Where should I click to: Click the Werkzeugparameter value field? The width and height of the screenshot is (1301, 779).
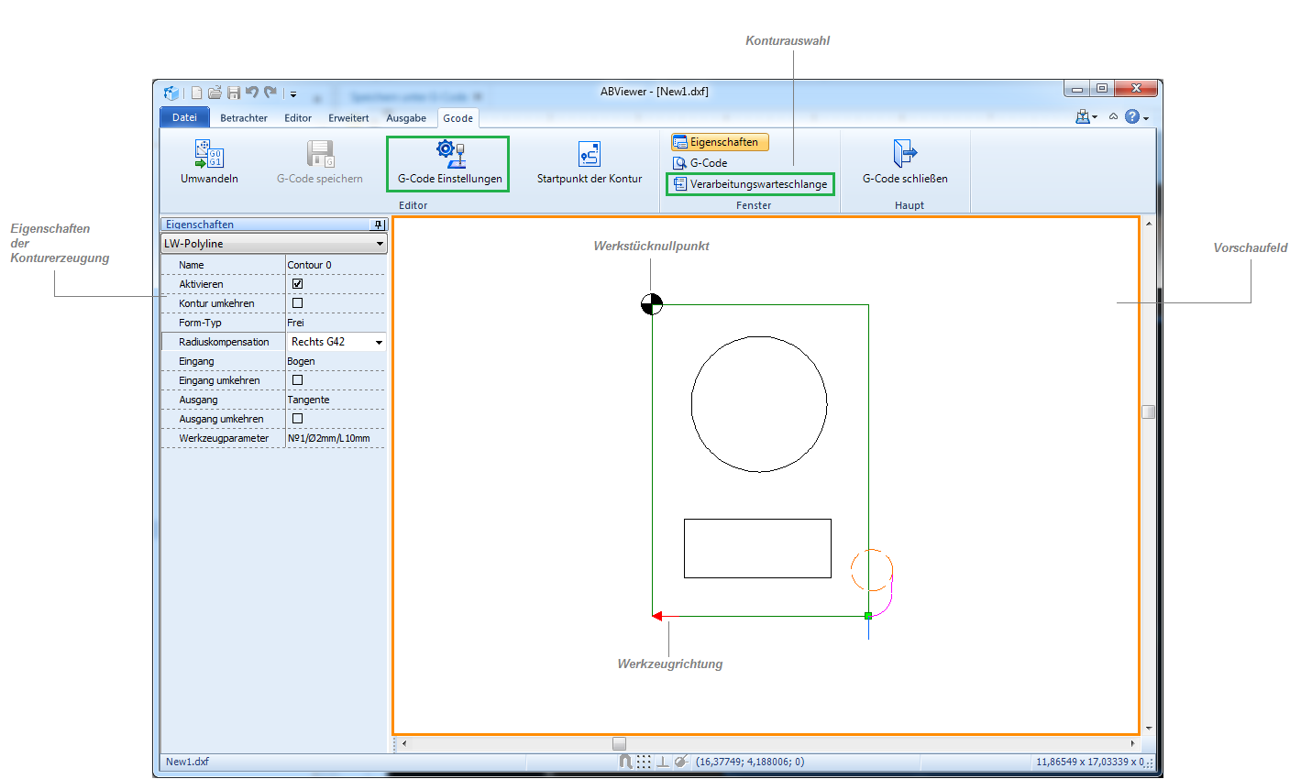(335, 438)
